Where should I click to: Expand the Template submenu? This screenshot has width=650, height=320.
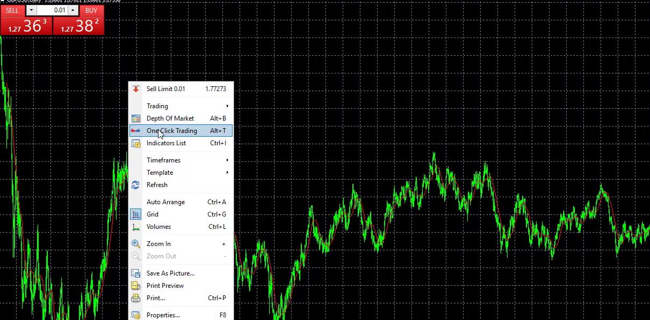160,173
